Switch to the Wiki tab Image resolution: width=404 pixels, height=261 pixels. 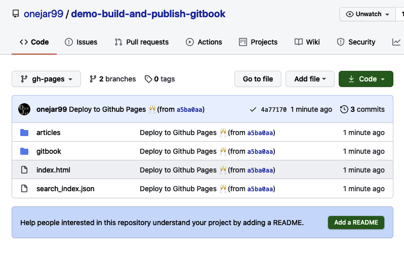pos(307,42)
